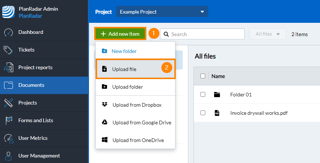Open the User Metrics icon
The image size is (320, 163).
pos(8,138)
